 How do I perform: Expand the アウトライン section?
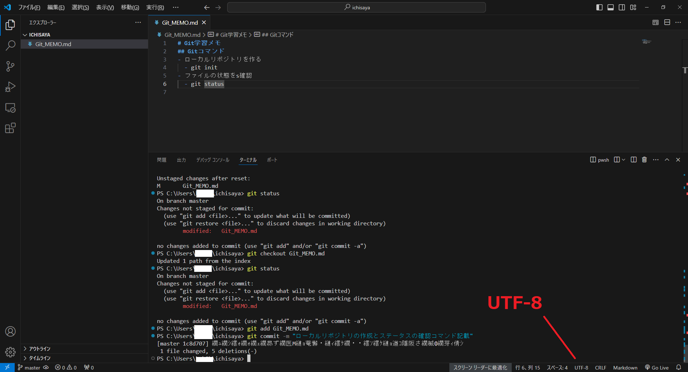[x=39, y=348]
